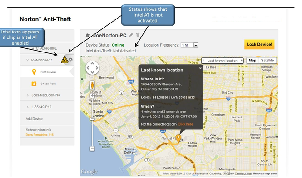The image size is (302, 178).
Task: Collapse the JoeNorton-PC device entry
Action: pos(27,60)
